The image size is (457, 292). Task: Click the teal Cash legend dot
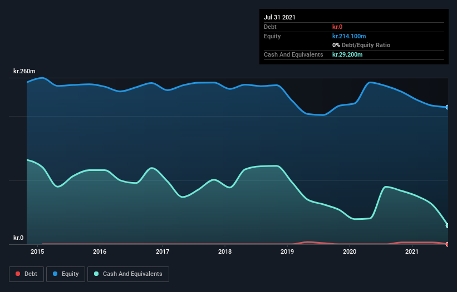[x=96, y=274]
